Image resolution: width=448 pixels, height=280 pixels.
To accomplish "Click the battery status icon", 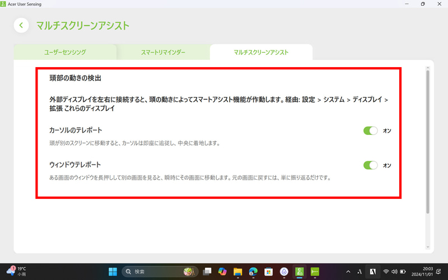I will click(403, 272).
